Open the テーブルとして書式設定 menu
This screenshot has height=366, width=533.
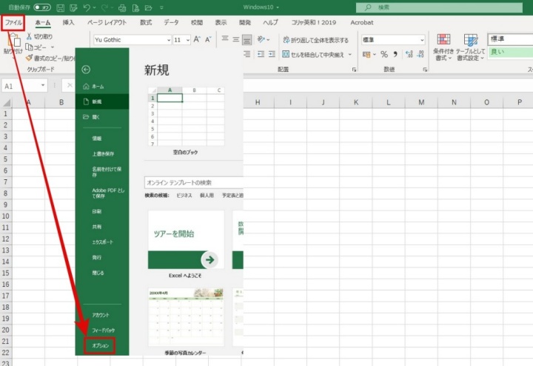point(471,47)
